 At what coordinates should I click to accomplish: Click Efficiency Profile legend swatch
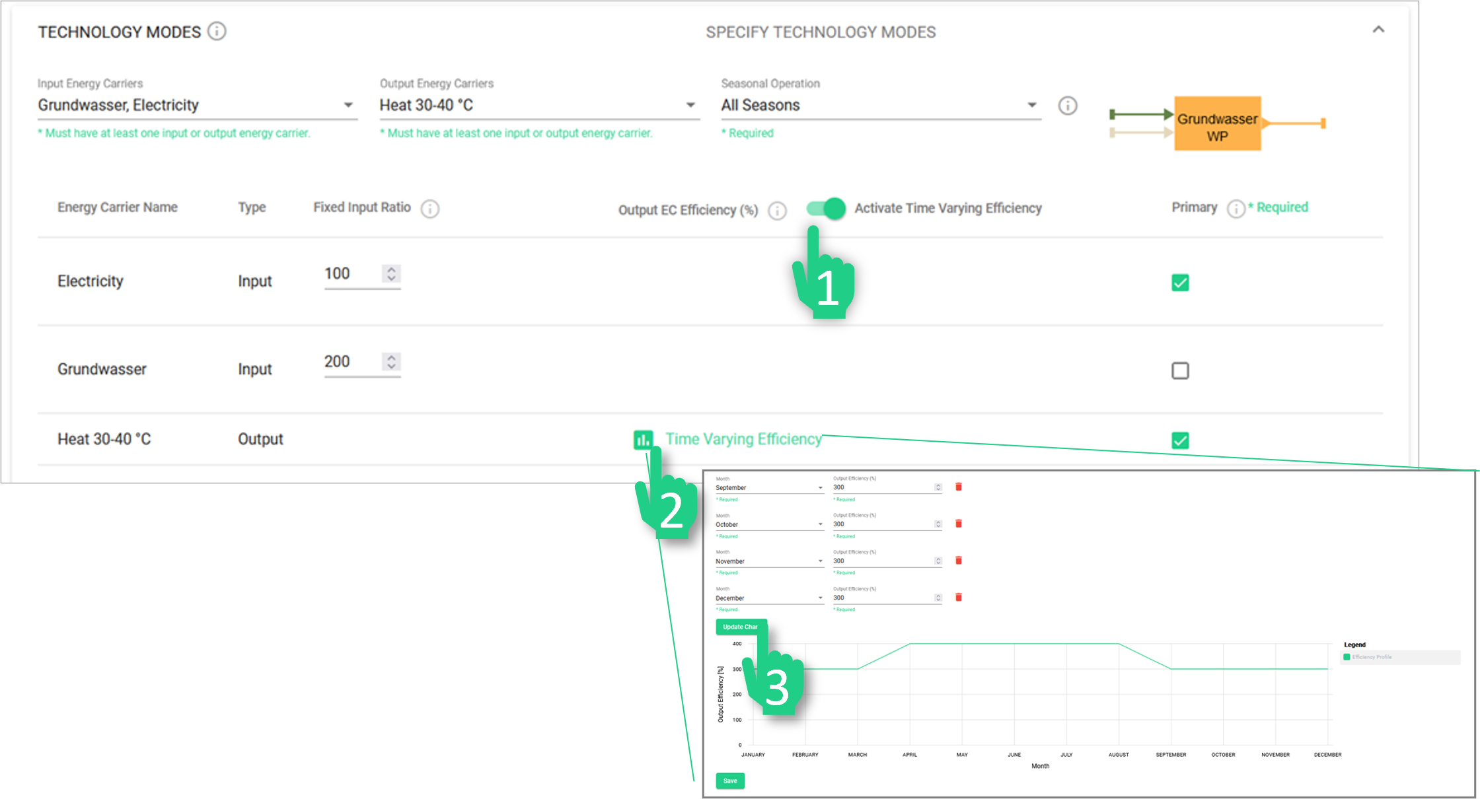click(1347, 657)
